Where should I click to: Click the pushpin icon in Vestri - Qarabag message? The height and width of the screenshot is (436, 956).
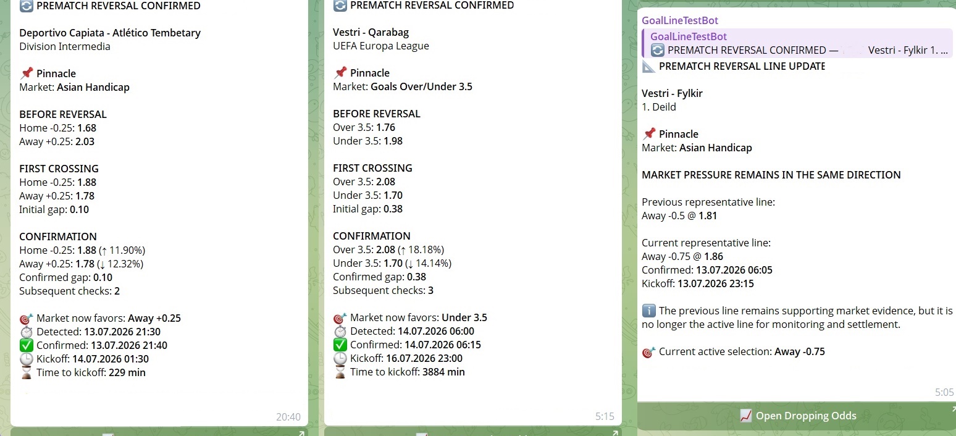pyautogui.click(x=340, y=73)
